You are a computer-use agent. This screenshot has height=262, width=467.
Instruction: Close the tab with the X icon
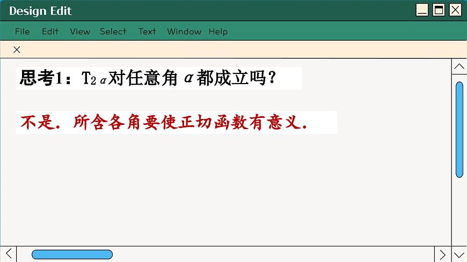17,50
